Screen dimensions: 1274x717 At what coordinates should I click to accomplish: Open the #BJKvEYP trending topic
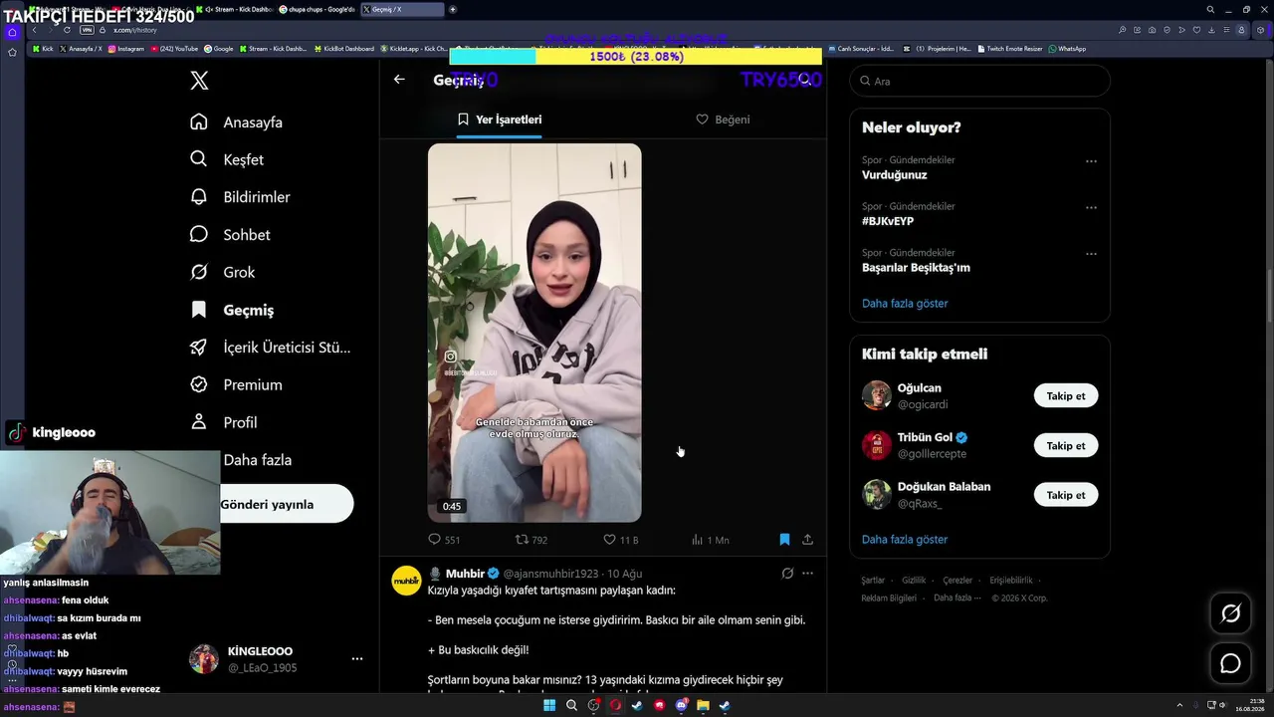pos(888,221)
